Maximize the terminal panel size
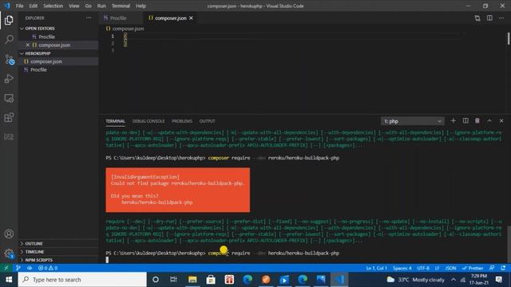 pyautogui.click(x=489, y=120)
